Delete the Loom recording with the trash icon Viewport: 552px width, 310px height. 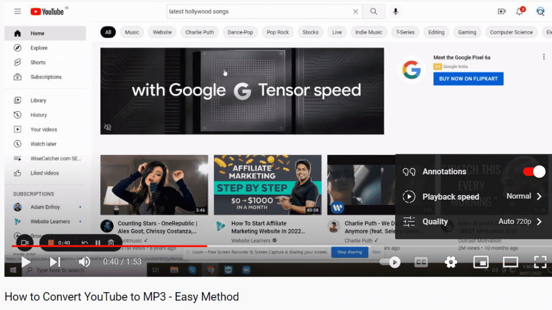[x=111, y=243]
